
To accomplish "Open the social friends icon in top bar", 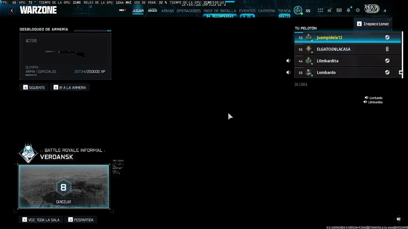I will click(339, 10).
